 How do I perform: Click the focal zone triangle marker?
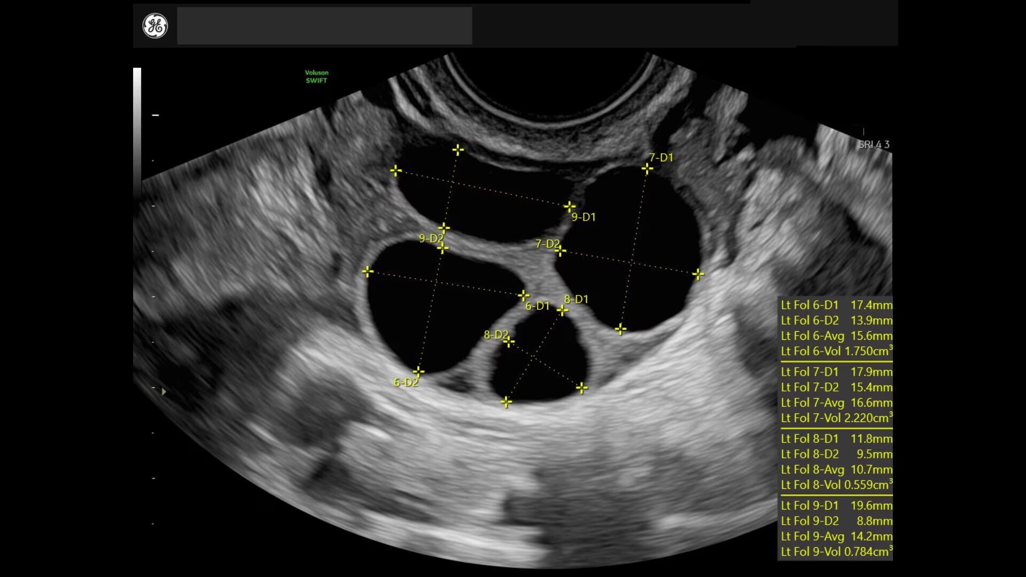tap(164, 392)
